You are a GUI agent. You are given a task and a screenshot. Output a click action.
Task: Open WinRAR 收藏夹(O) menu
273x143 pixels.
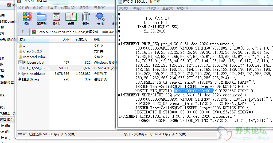pos(68,8)
